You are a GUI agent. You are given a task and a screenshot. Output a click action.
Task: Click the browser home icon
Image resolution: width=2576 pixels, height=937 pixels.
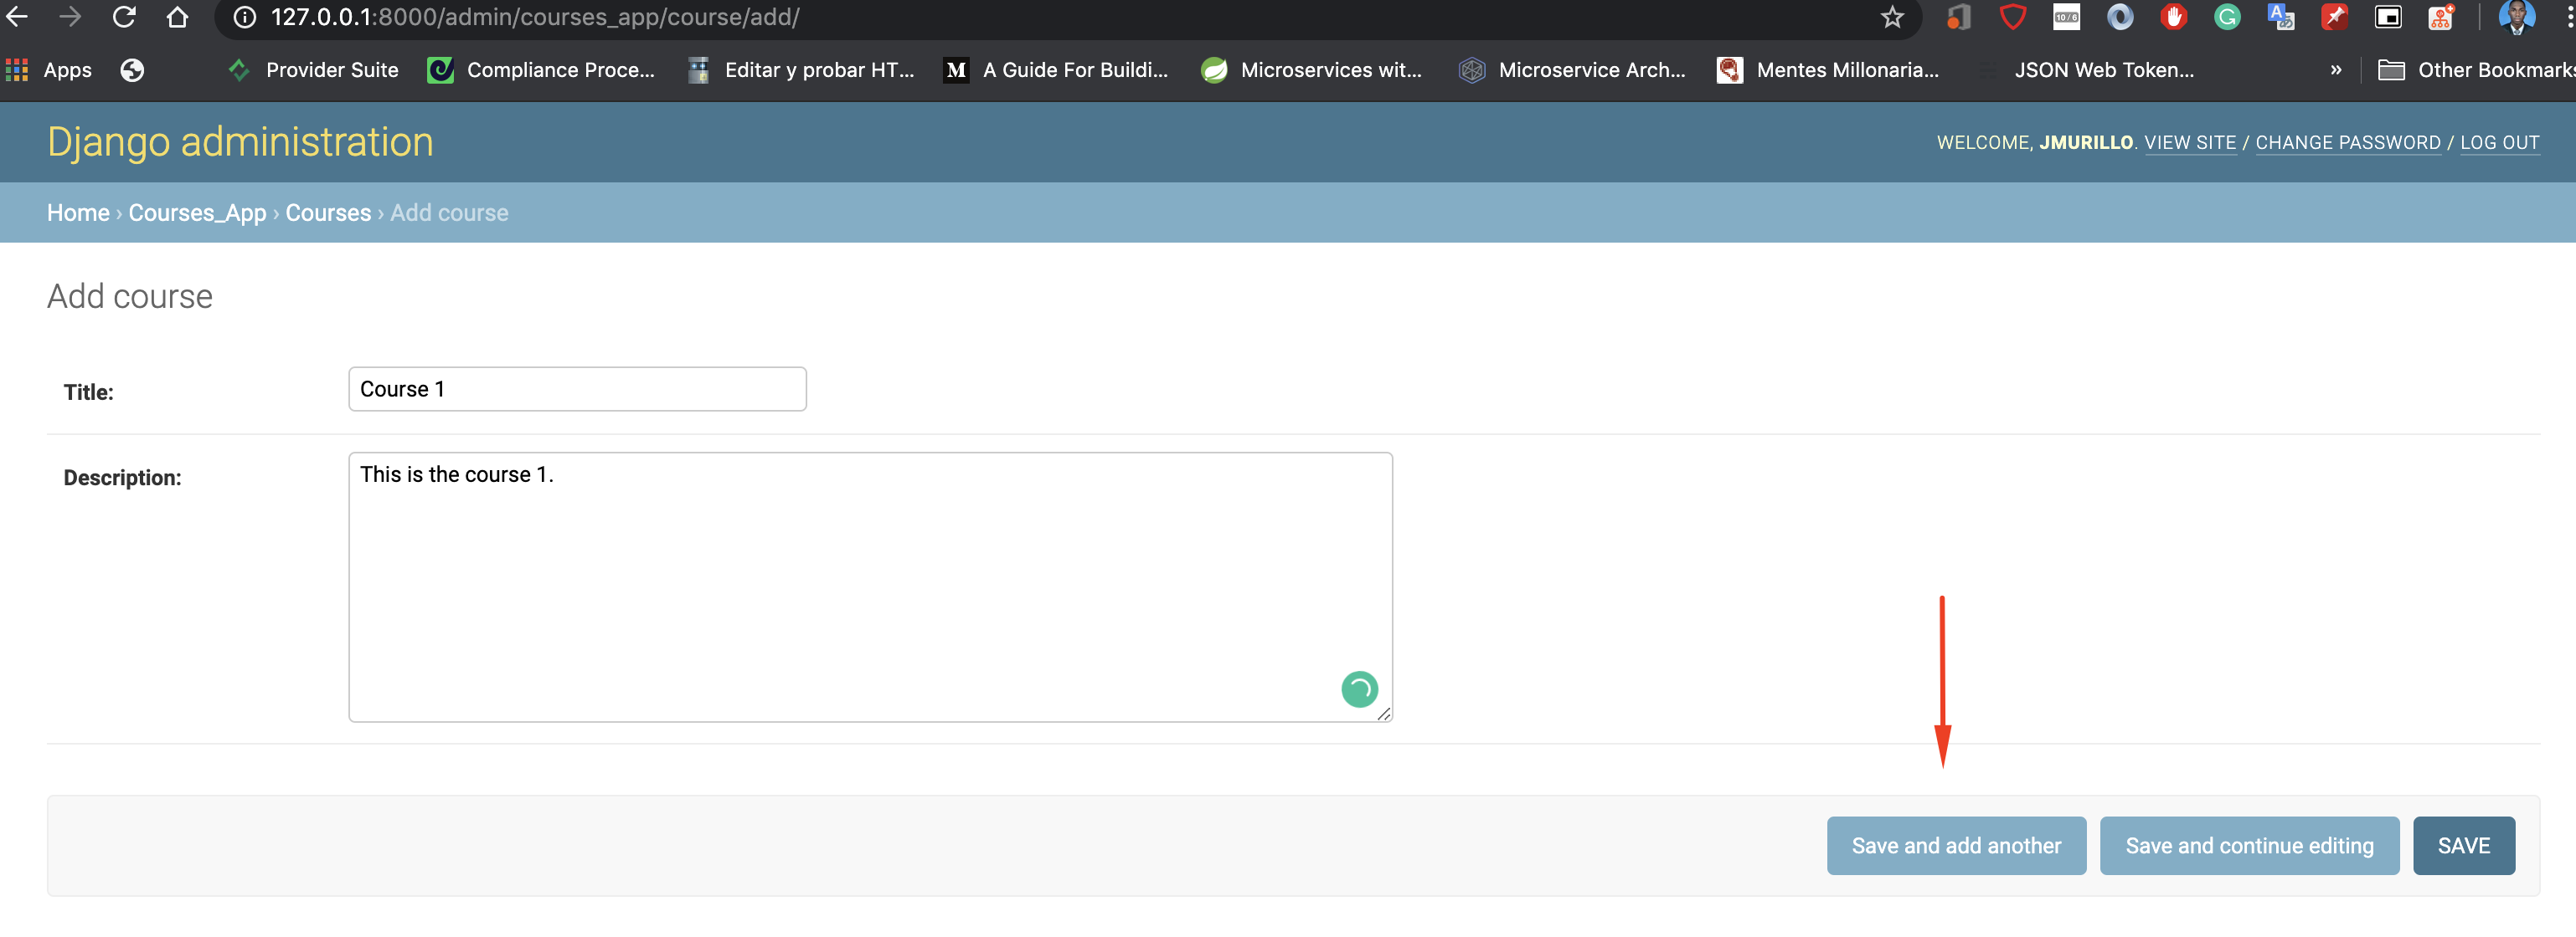tap(177, 17)
